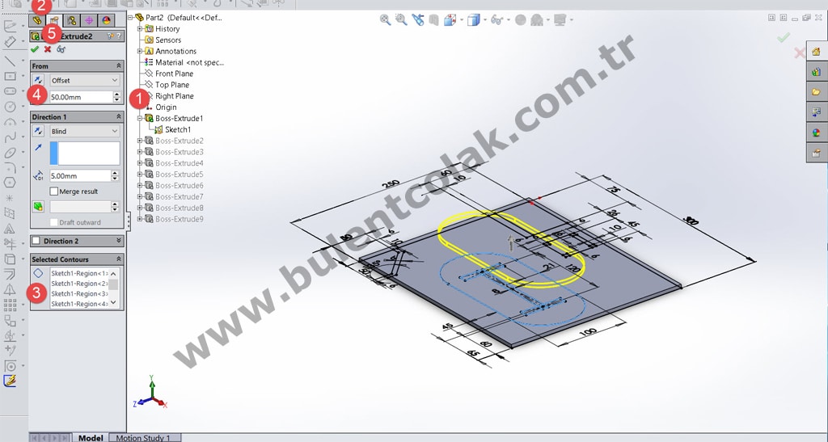Viewport: 828px width, 442px height.
Task: Select the Circle sketch tool
Action: coord(10,107)
